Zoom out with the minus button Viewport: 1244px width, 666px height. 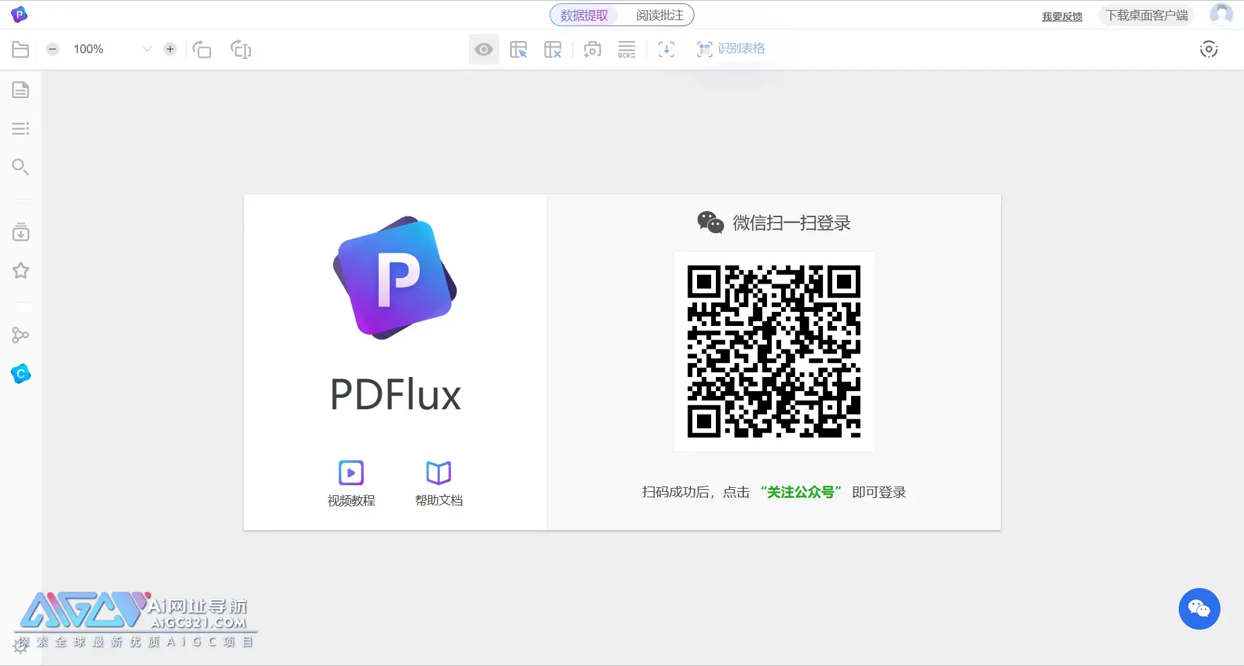52,49
